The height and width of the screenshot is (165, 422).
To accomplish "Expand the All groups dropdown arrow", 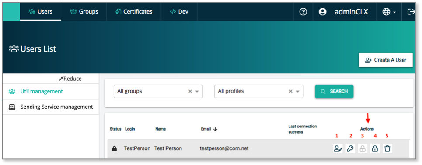I will 197,91.
